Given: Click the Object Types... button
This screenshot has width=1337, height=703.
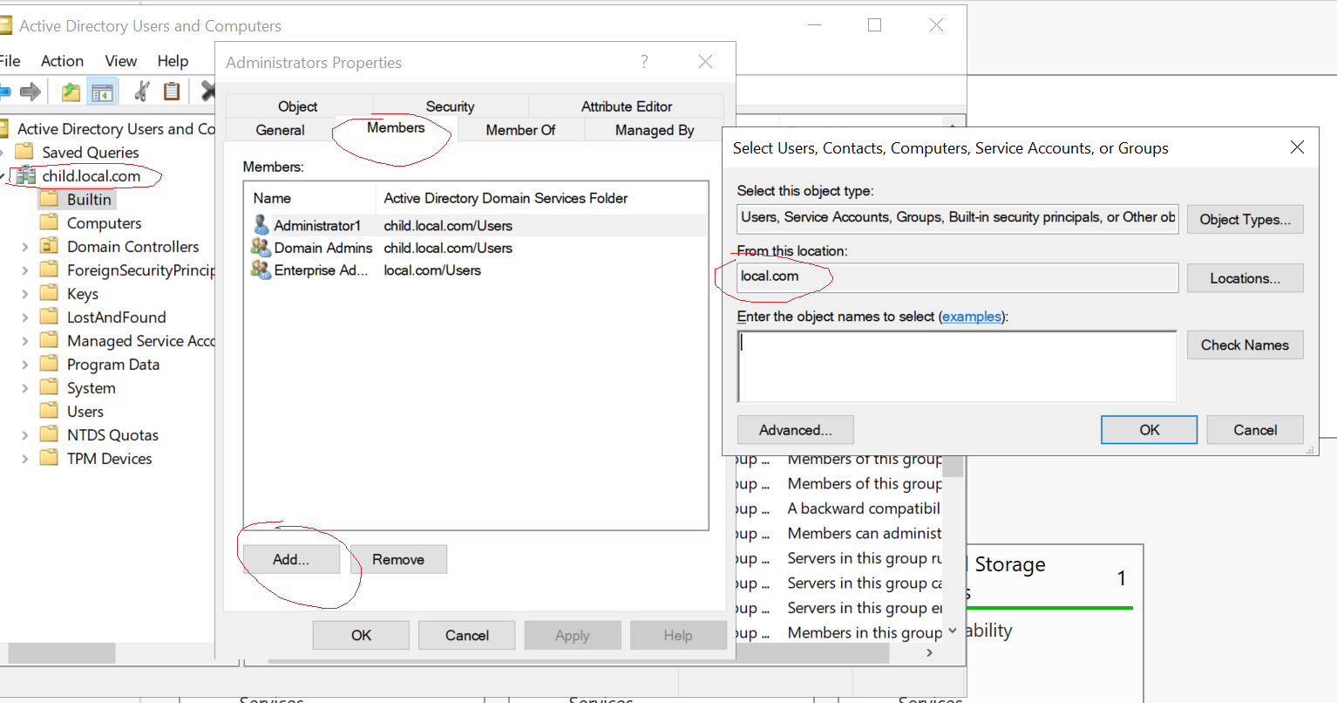Looking at the screenshot, I should point(1245,219).
